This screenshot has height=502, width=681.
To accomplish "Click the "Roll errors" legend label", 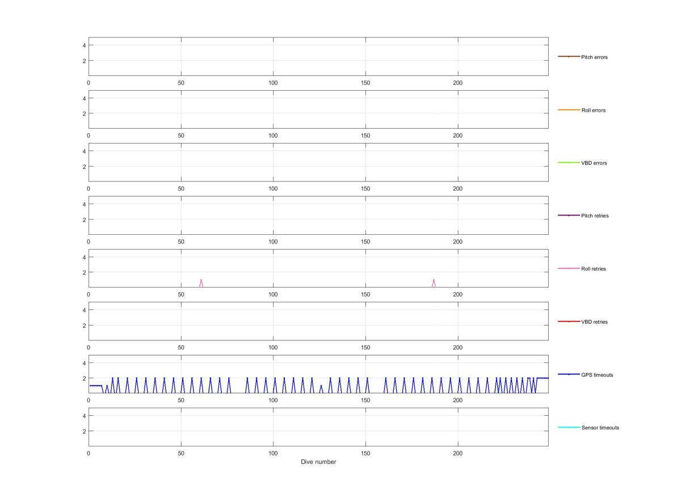I will coord(594,110).
